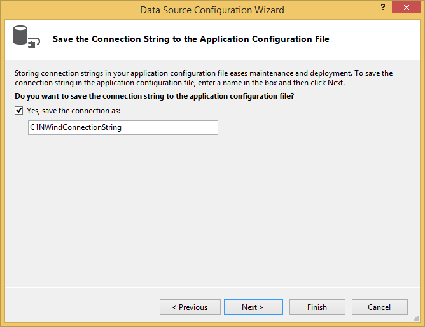Proceed with the Next button
425x327 pixels.
(253, 307)
